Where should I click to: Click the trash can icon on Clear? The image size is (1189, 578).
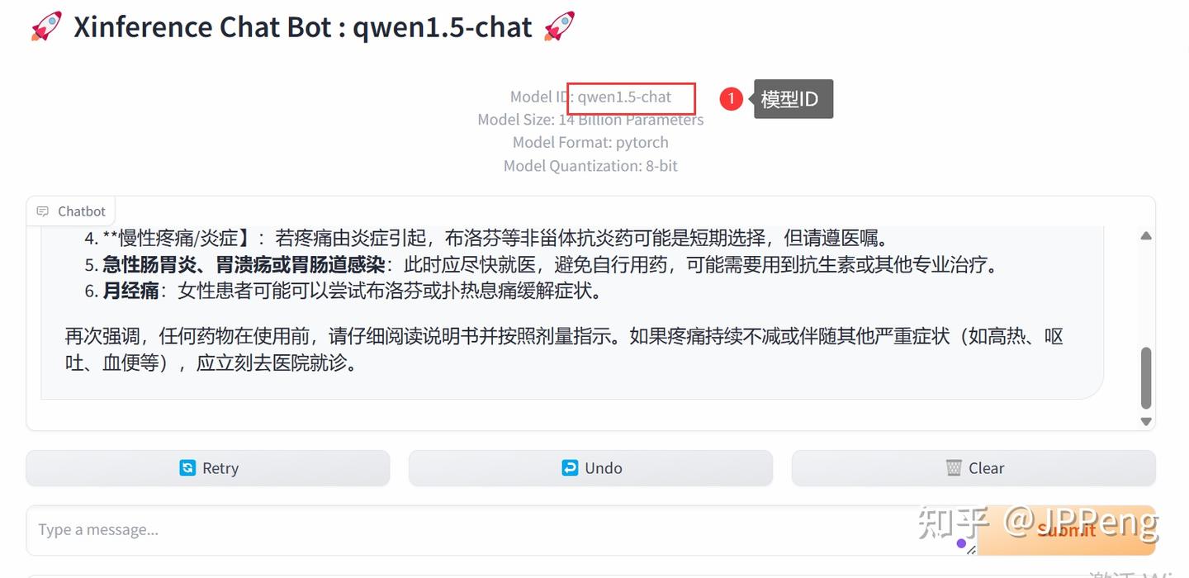954,468
